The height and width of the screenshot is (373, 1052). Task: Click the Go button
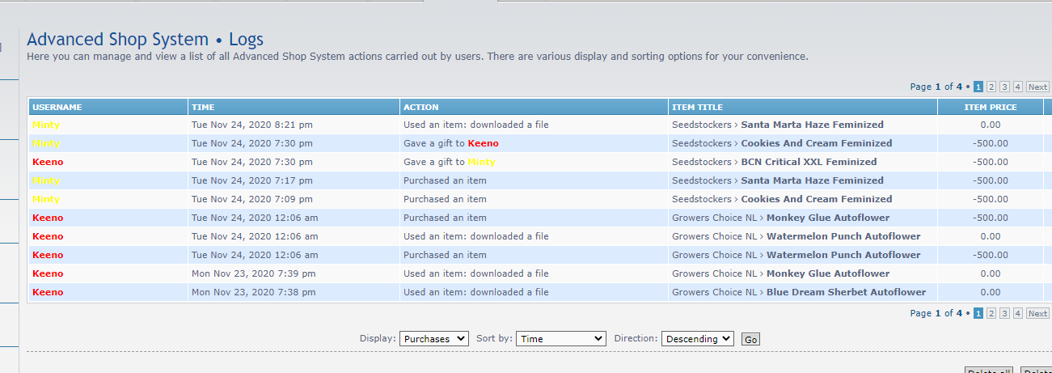click(750, 340)
